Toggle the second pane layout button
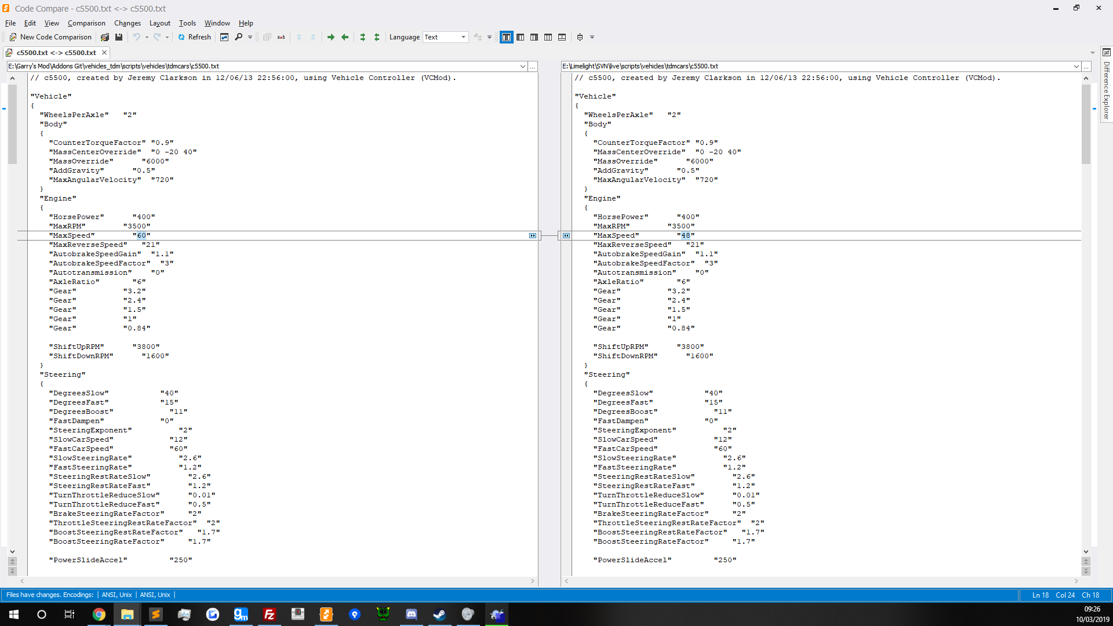 (520, 37)
